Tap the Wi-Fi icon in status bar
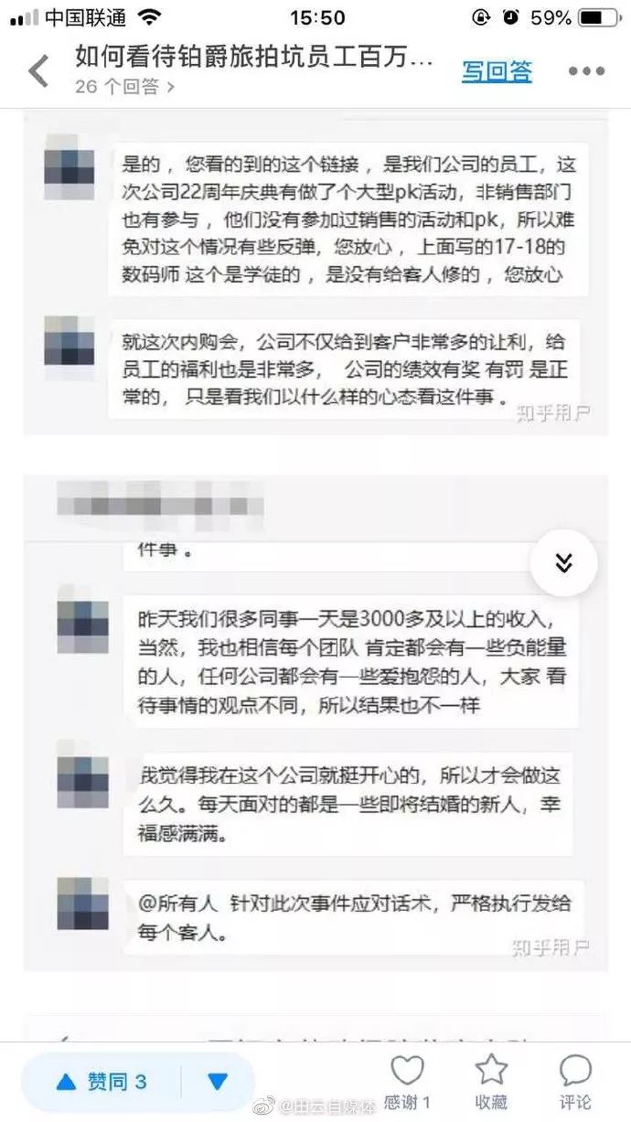 click(x=149, y=17)
